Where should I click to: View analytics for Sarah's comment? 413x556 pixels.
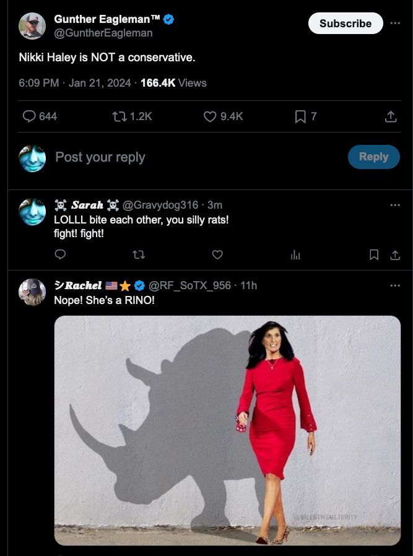click(x=295, y=254)
